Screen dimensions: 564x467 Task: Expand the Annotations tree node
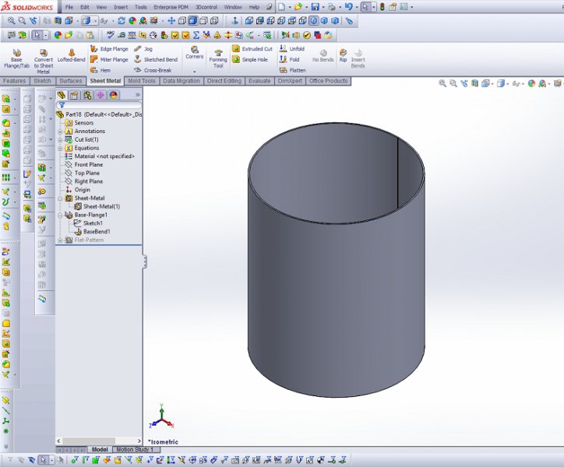coord(60,132)
